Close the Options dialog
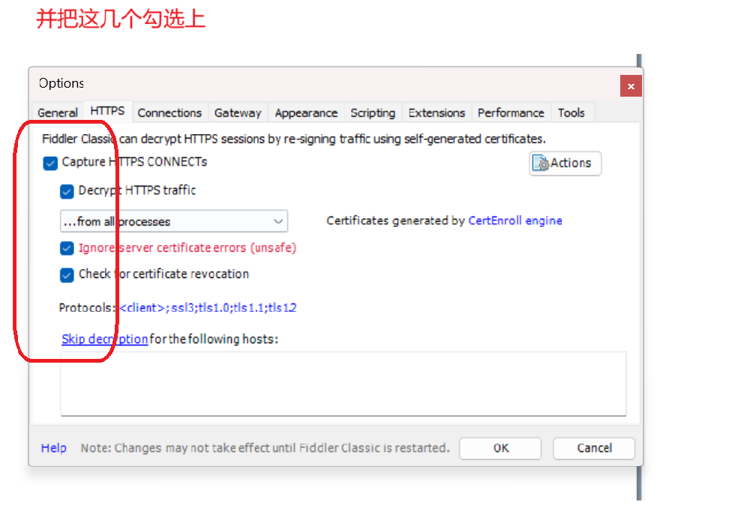741x523 pixels. pyautogui.click(x=631, y=86)
